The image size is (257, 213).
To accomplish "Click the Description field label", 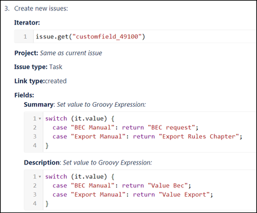I will 41,162.
